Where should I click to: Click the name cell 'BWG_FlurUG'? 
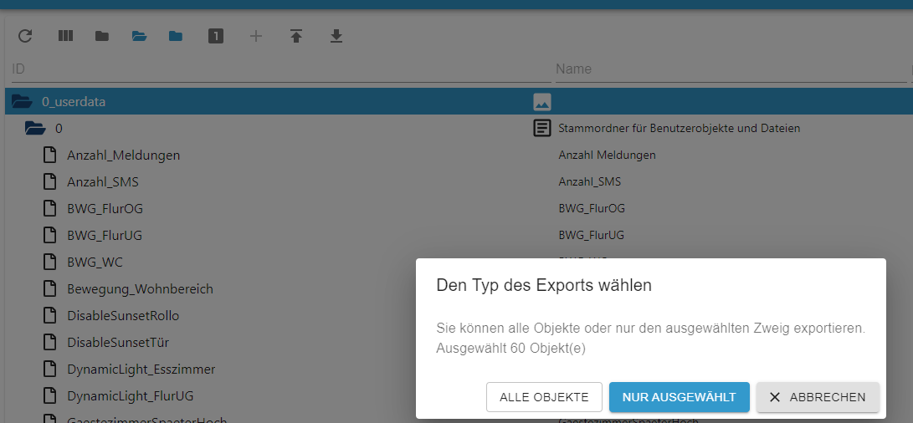pos(591,235)
